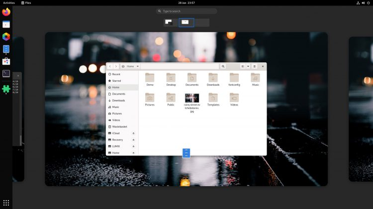Viewport: 373px width, 209px height.
Task: Open Firefox from the dock
Action: (6, 12)
